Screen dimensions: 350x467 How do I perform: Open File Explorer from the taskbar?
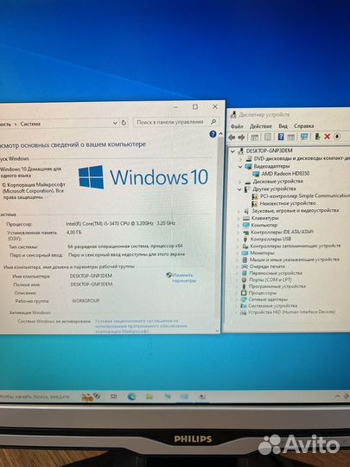tap(150, 396)
